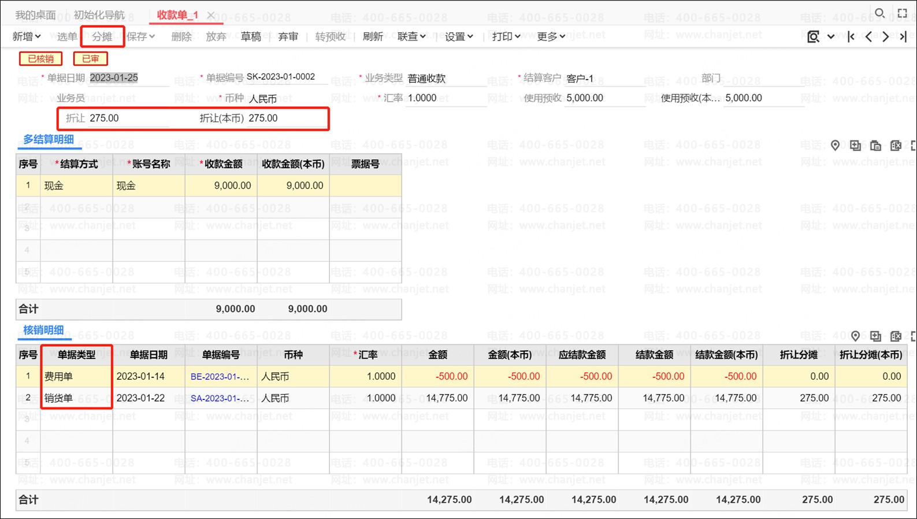Click the 删除 toolbar button
This screenshot has width=917, height=519.
coord(181,36)
